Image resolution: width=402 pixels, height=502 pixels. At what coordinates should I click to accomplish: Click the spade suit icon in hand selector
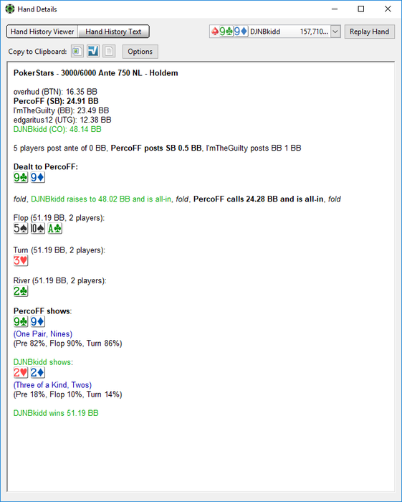tap(215, 32)
